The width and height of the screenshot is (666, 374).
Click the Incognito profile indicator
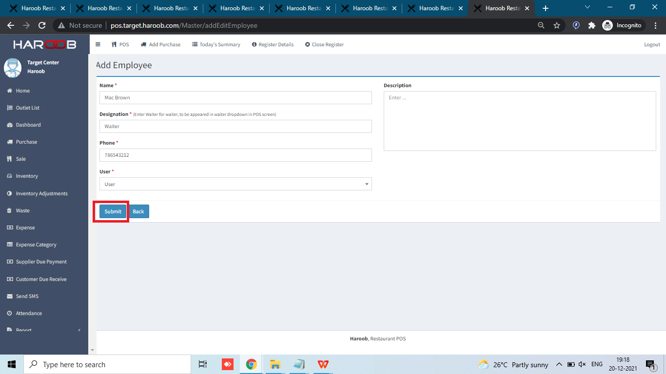[x=623, y=25]
